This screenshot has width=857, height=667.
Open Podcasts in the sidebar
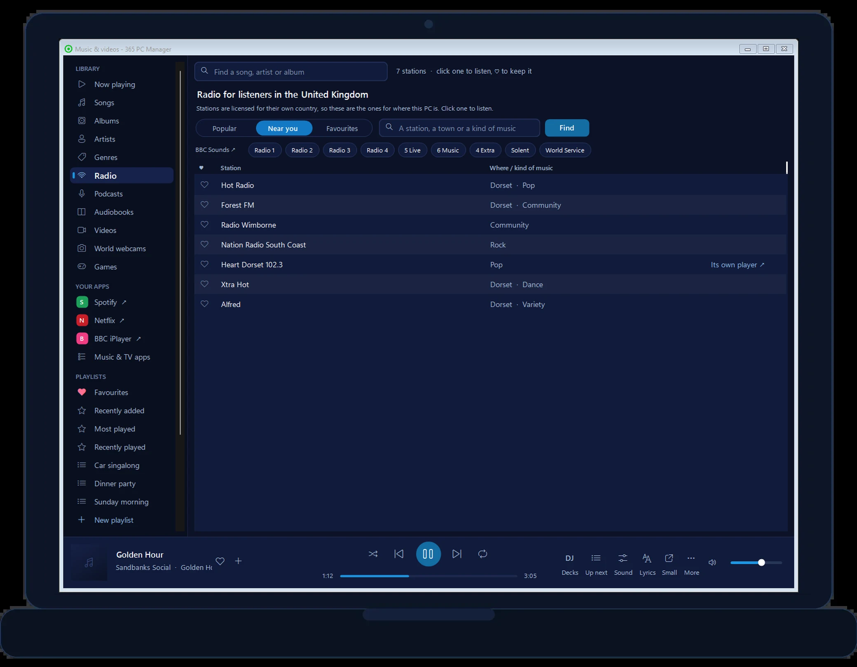point(122,194)
